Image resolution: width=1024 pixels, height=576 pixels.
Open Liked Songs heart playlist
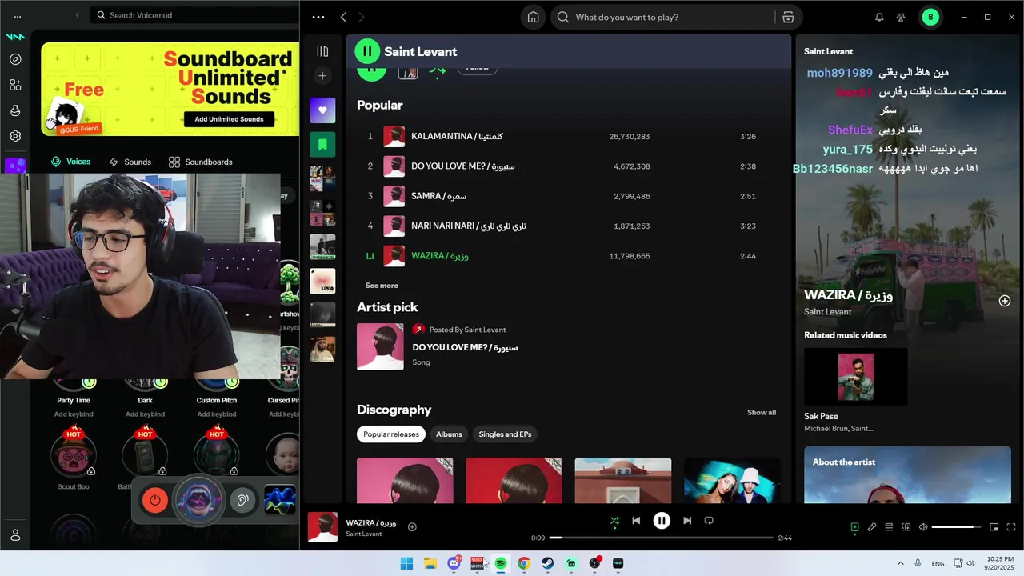coord(322,110)
